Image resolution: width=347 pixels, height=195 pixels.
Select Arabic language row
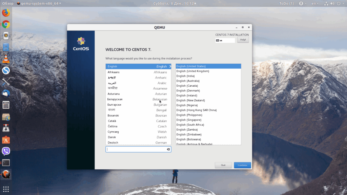(138, 83)
